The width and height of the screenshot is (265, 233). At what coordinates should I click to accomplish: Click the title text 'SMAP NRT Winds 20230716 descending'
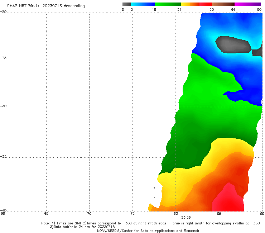point(46,6)
